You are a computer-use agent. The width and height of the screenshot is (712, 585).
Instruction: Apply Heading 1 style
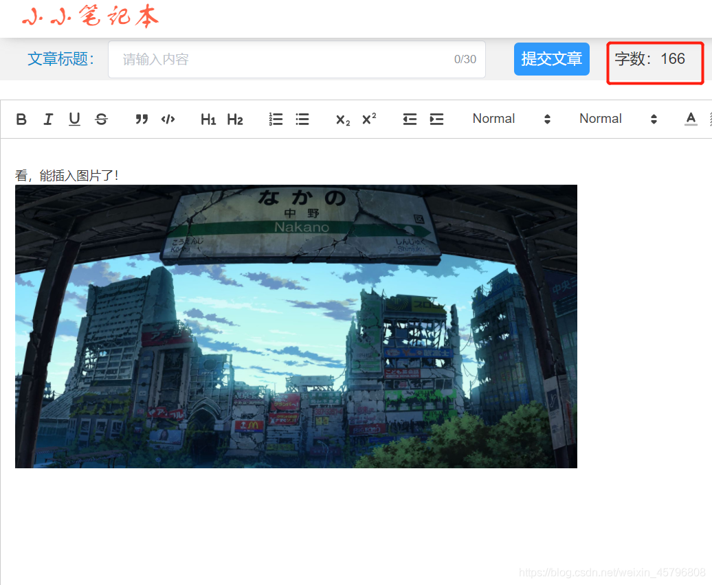[208, 119]
